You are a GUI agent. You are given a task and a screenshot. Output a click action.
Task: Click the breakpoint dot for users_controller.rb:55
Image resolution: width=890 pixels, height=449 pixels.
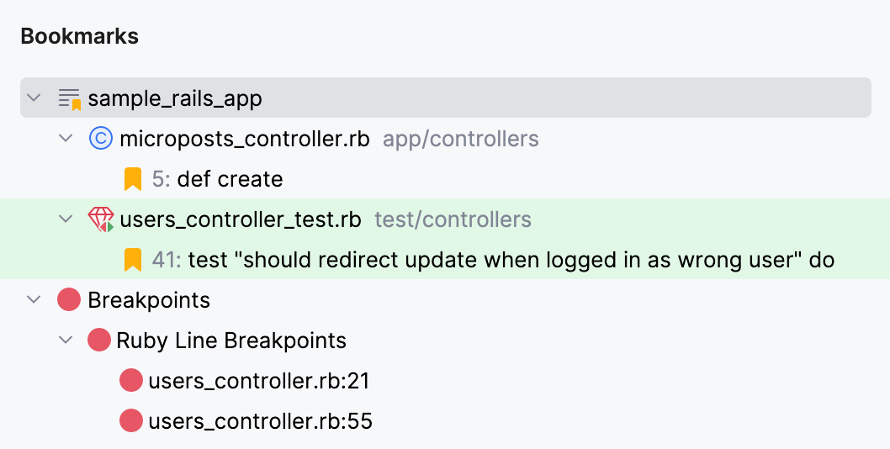[x=131, y=420]
